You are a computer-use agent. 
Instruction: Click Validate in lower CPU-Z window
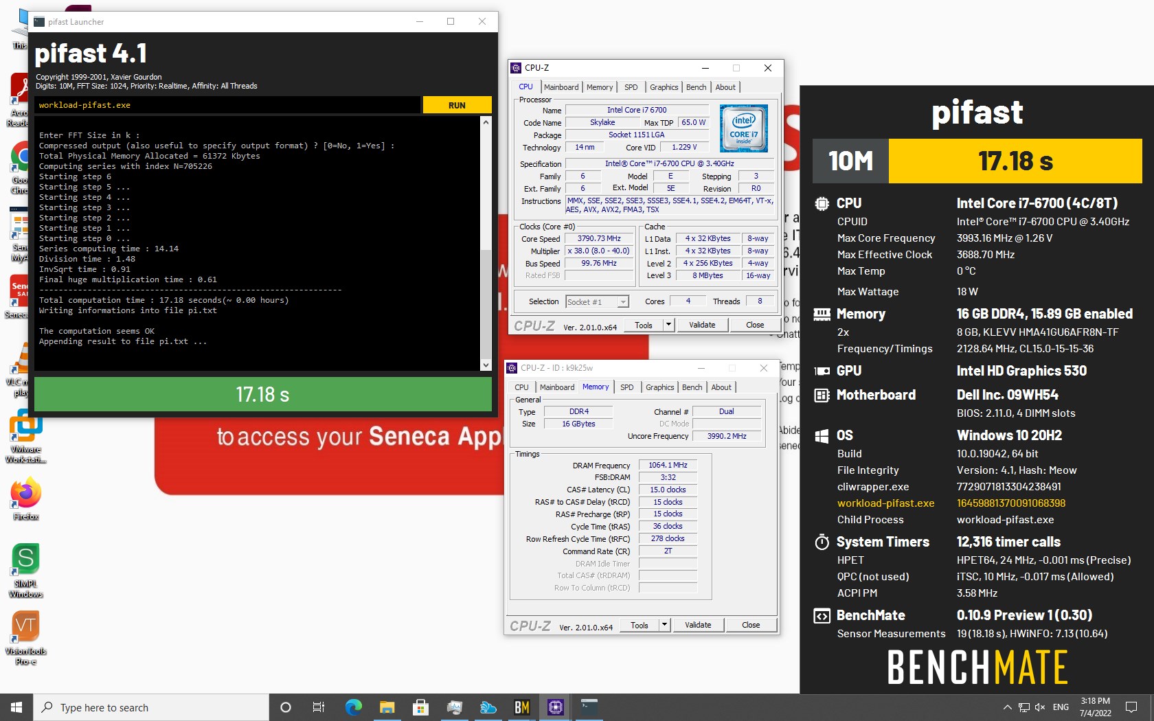[x=698, y=625]
